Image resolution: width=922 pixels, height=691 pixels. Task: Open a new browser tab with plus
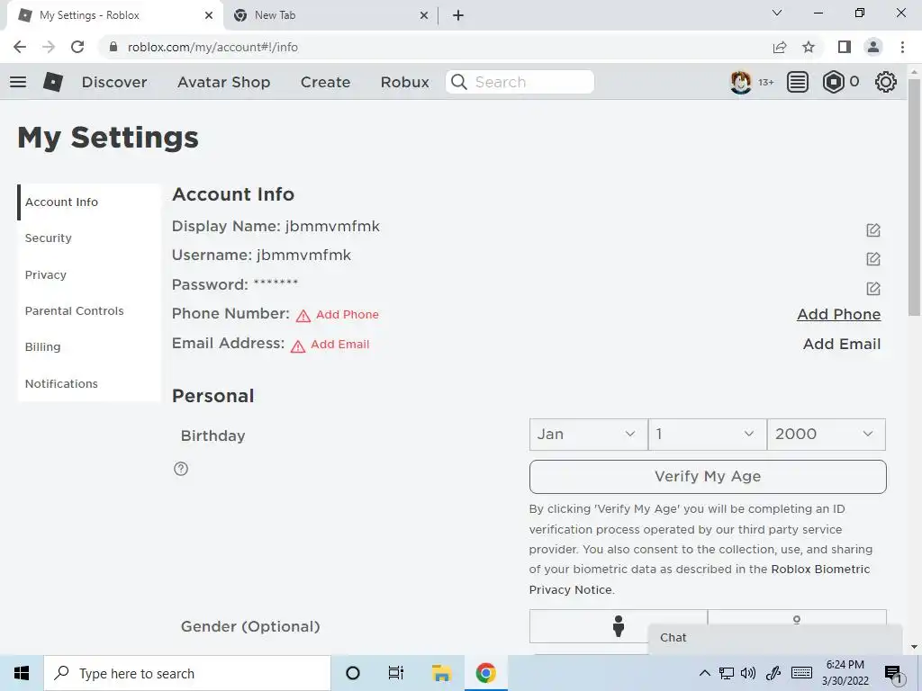[458, 15]
